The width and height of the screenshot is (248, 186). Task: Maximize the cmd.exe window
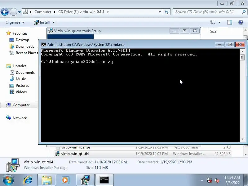point(230,45)
